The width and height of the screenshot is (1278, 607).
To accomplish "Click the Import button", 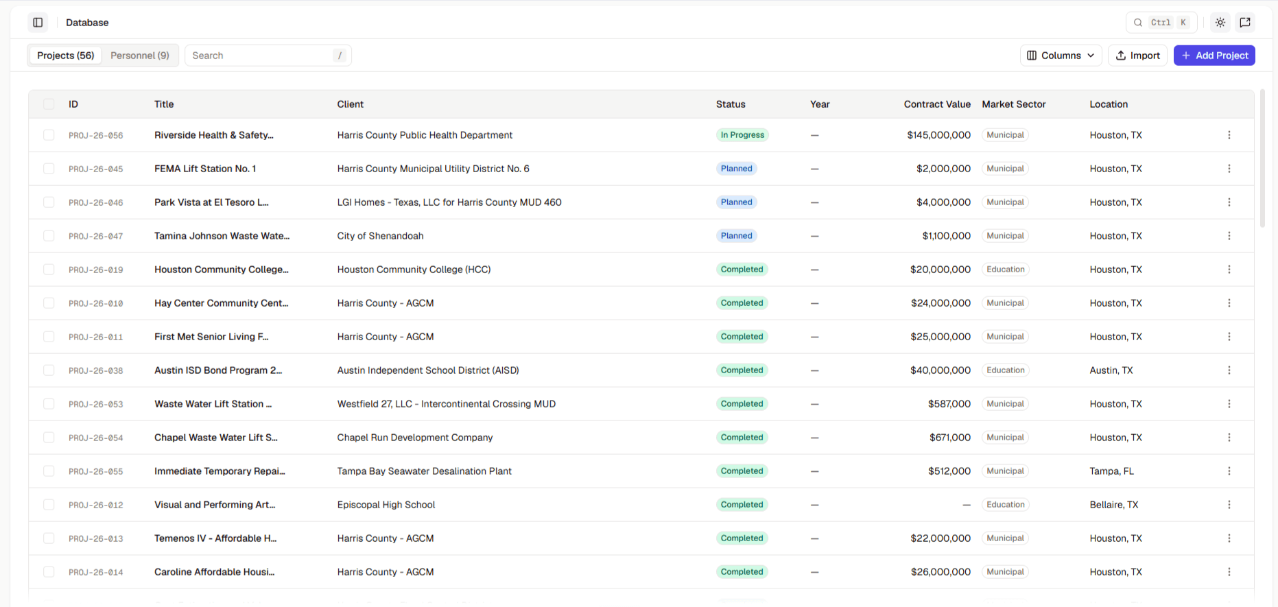I will pyautogui.click(x=1137, y=56).
